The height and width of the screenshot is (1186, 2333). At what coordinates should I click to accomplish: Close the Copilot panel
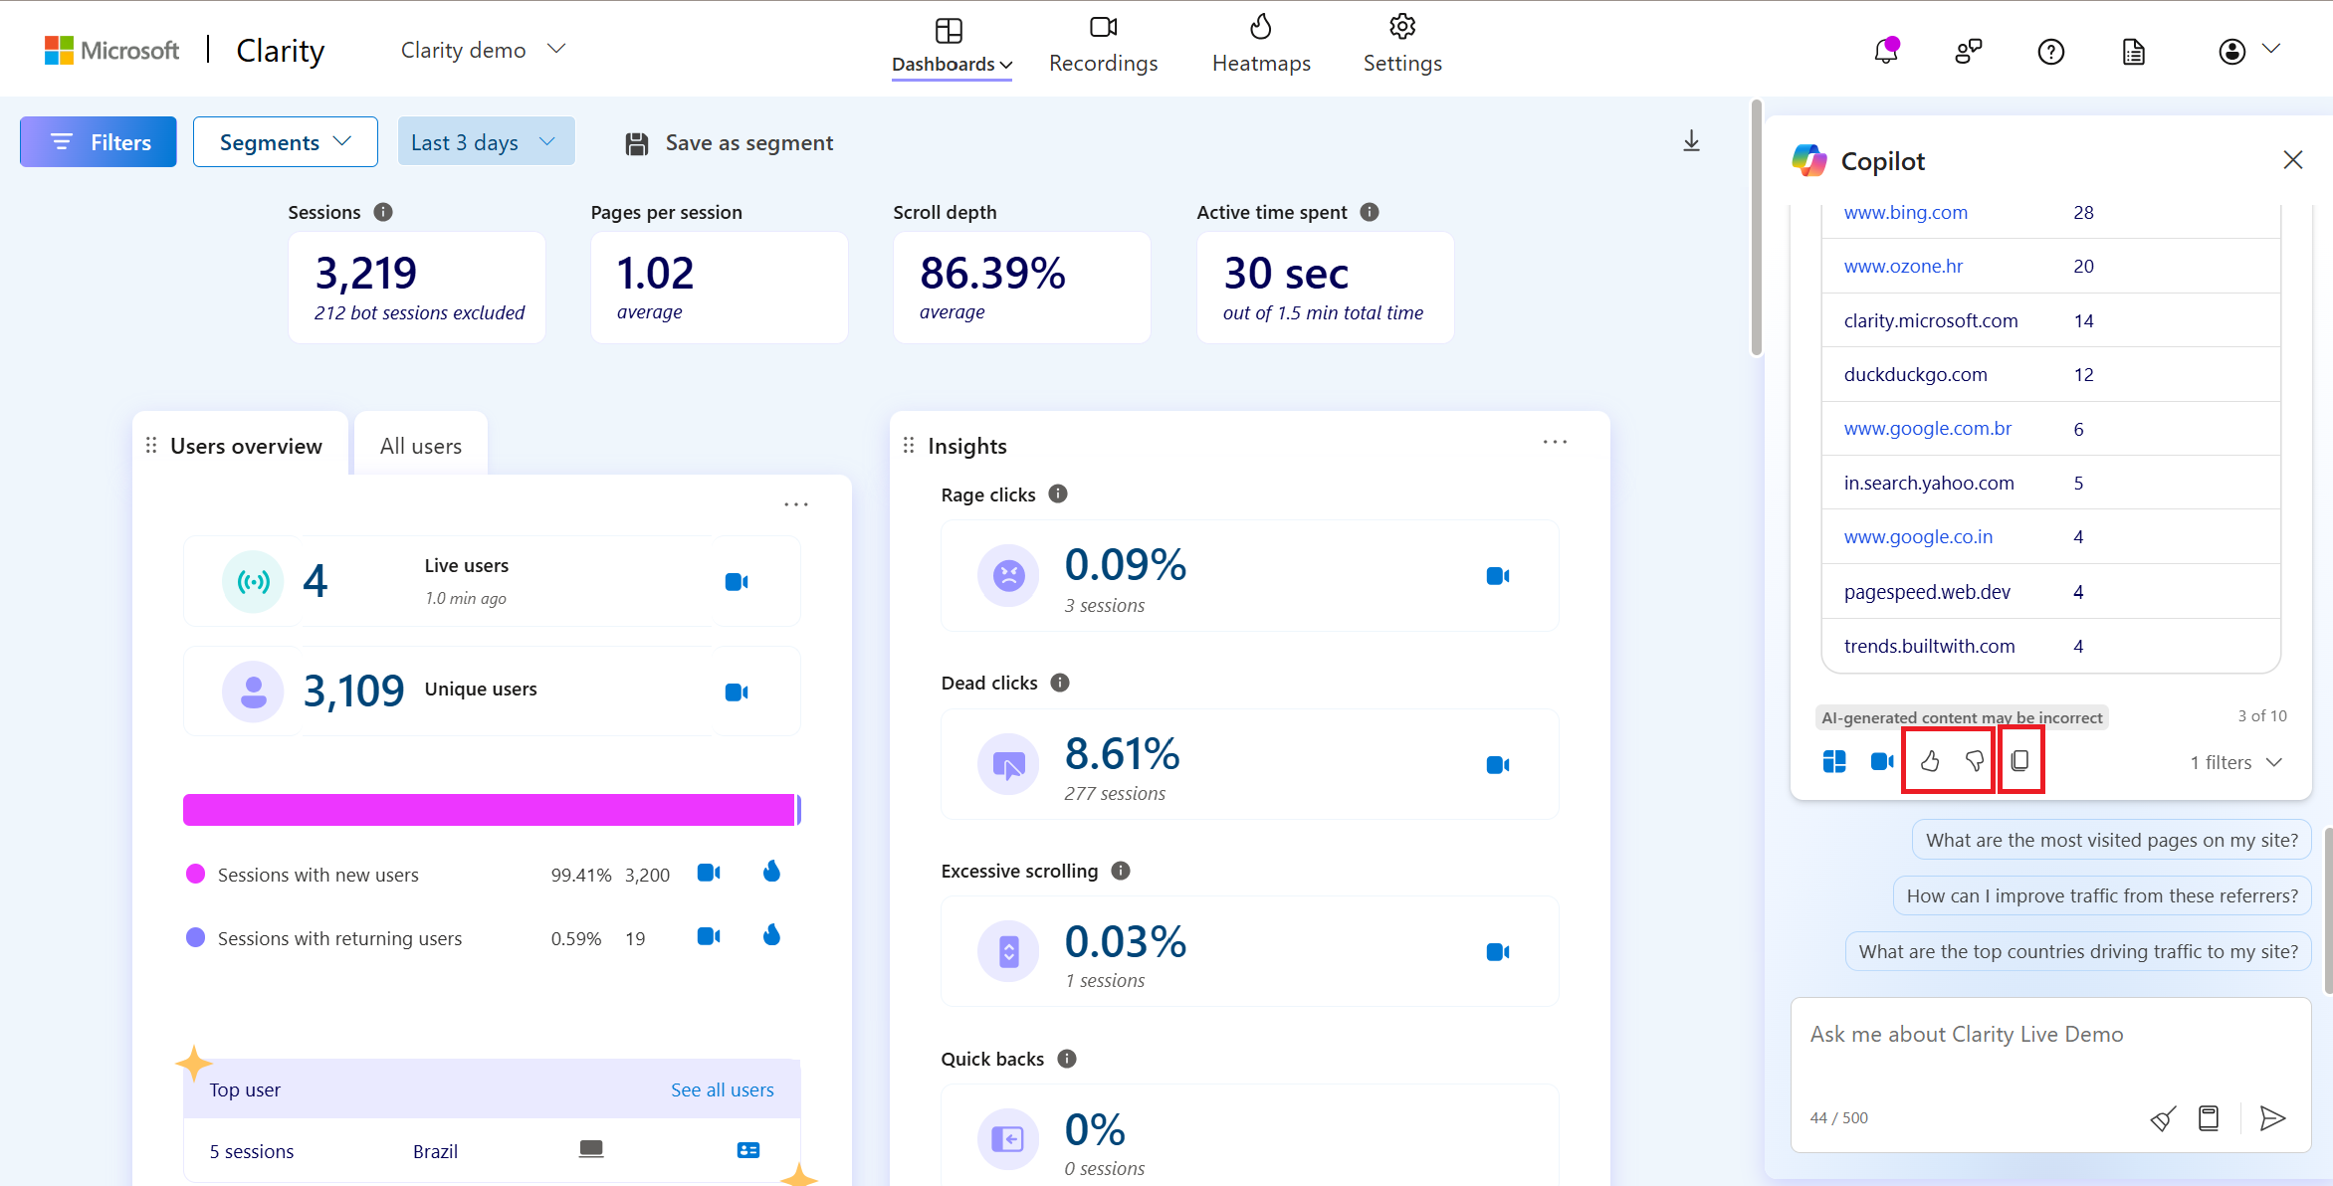tap(2293, 159)
